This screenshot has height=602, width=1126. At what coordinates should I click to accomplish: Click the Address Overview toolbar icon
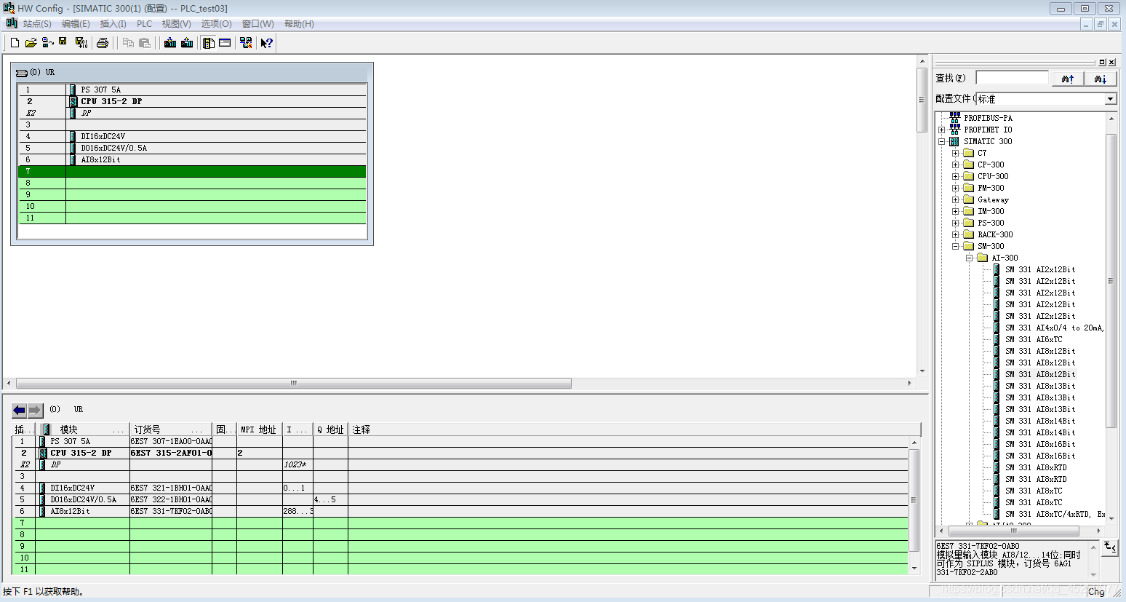coord(225,43)
